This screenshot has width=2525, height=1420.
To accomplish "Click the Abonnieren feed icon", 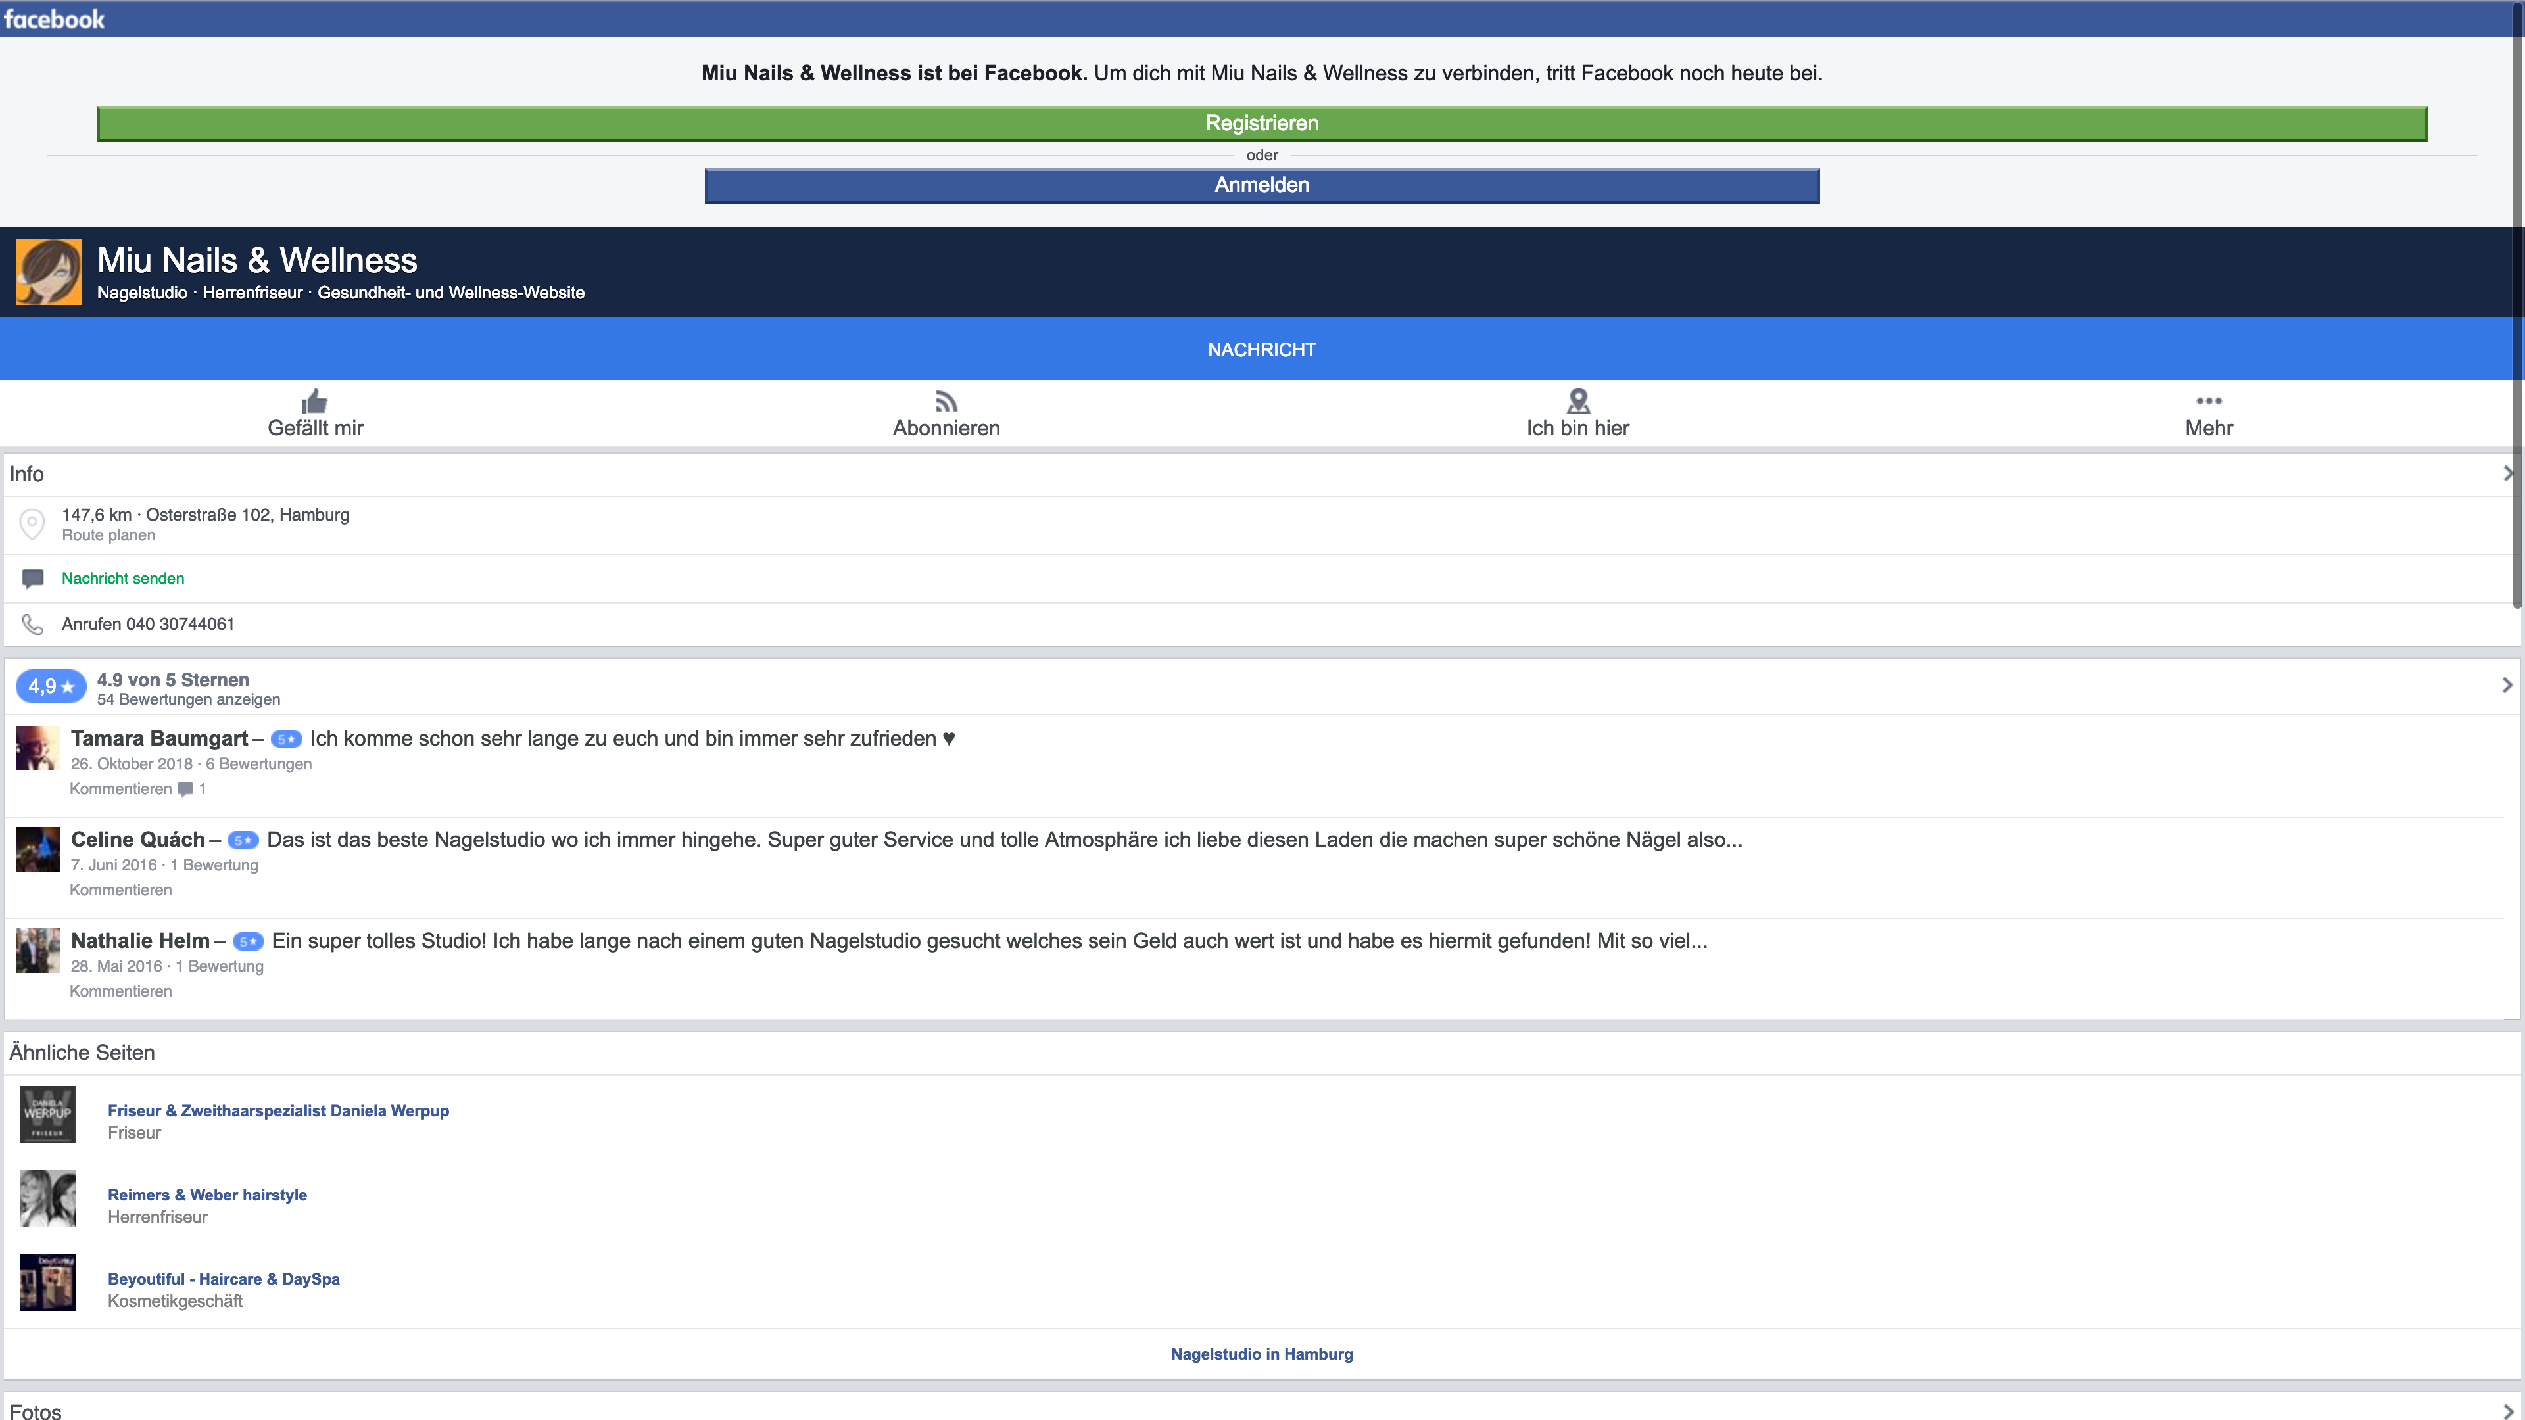I will pyautogui.click(x=946, y=401).
